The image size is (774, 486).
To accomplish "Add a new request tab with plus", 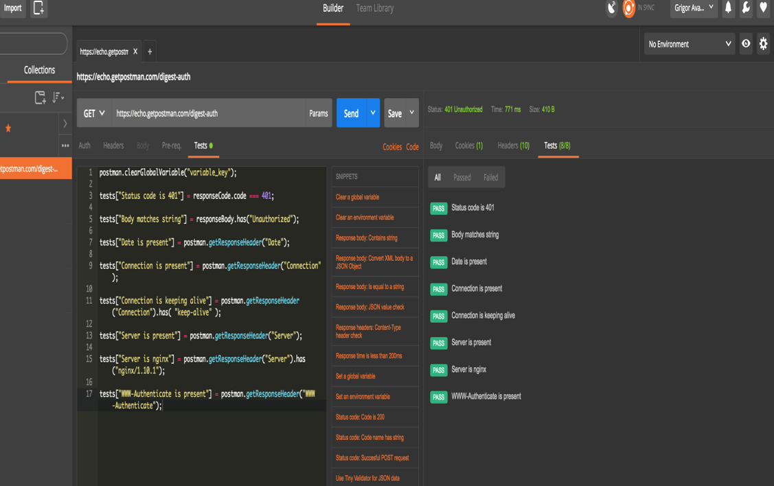I will (x=150, y=51).
